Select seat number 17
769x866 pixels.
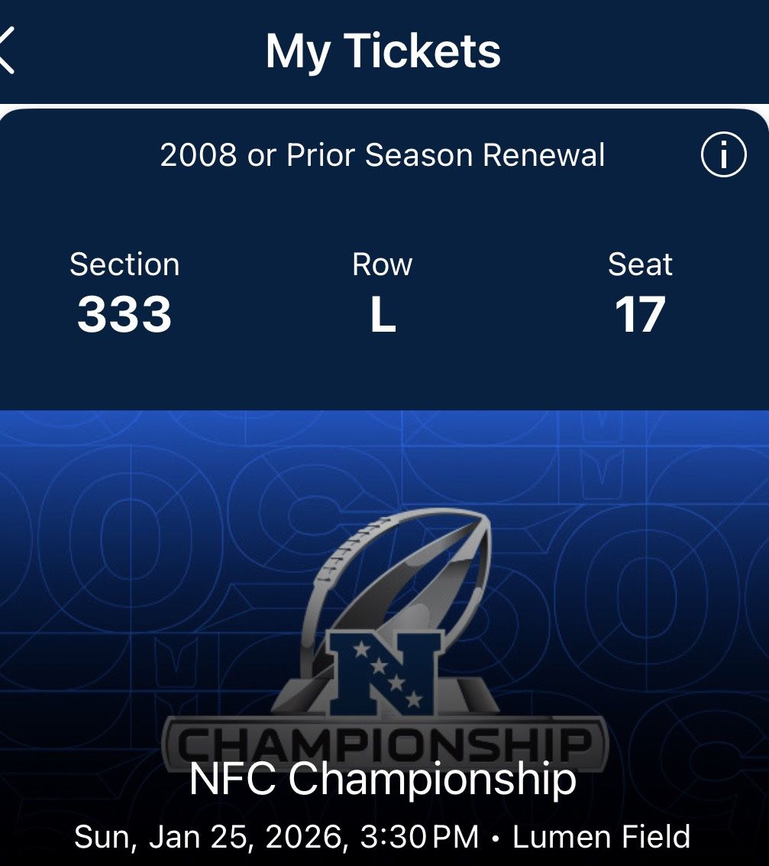(640, 314)
